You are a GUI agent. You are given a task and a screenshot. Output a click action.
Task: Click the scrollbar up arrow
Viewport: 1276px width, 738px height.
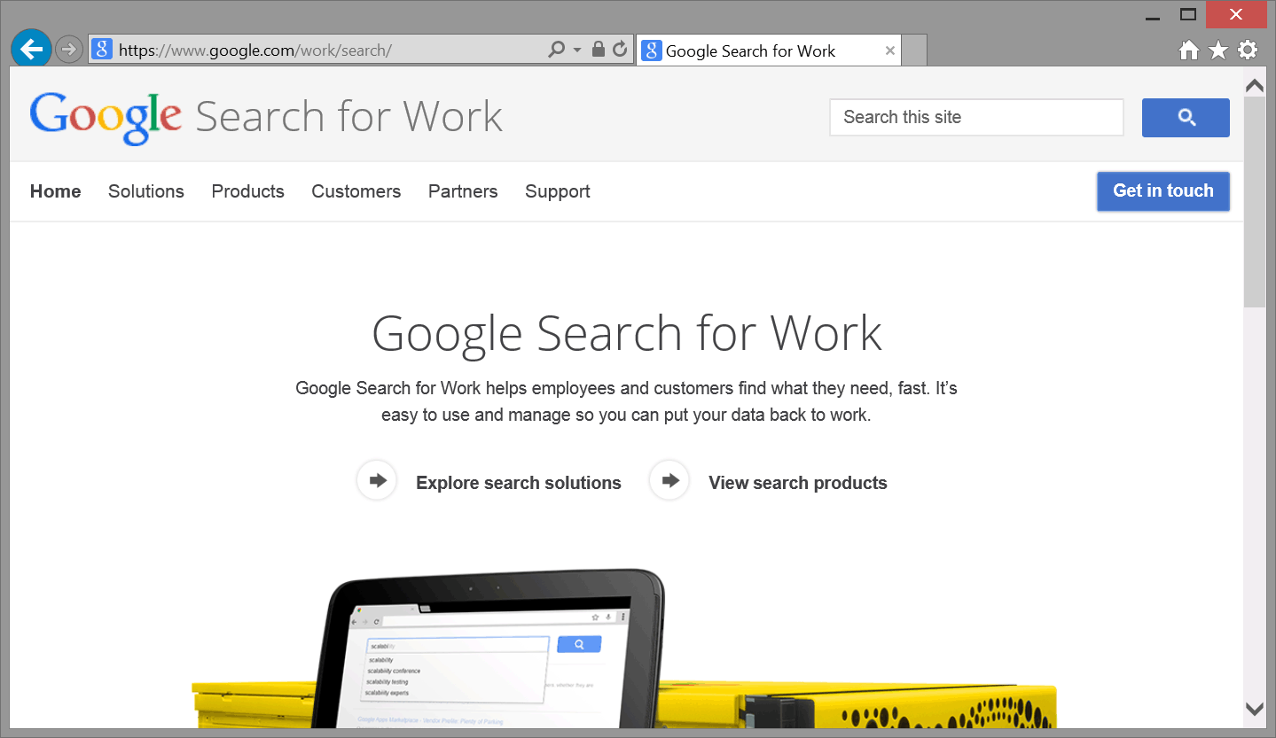point(1255,86)
